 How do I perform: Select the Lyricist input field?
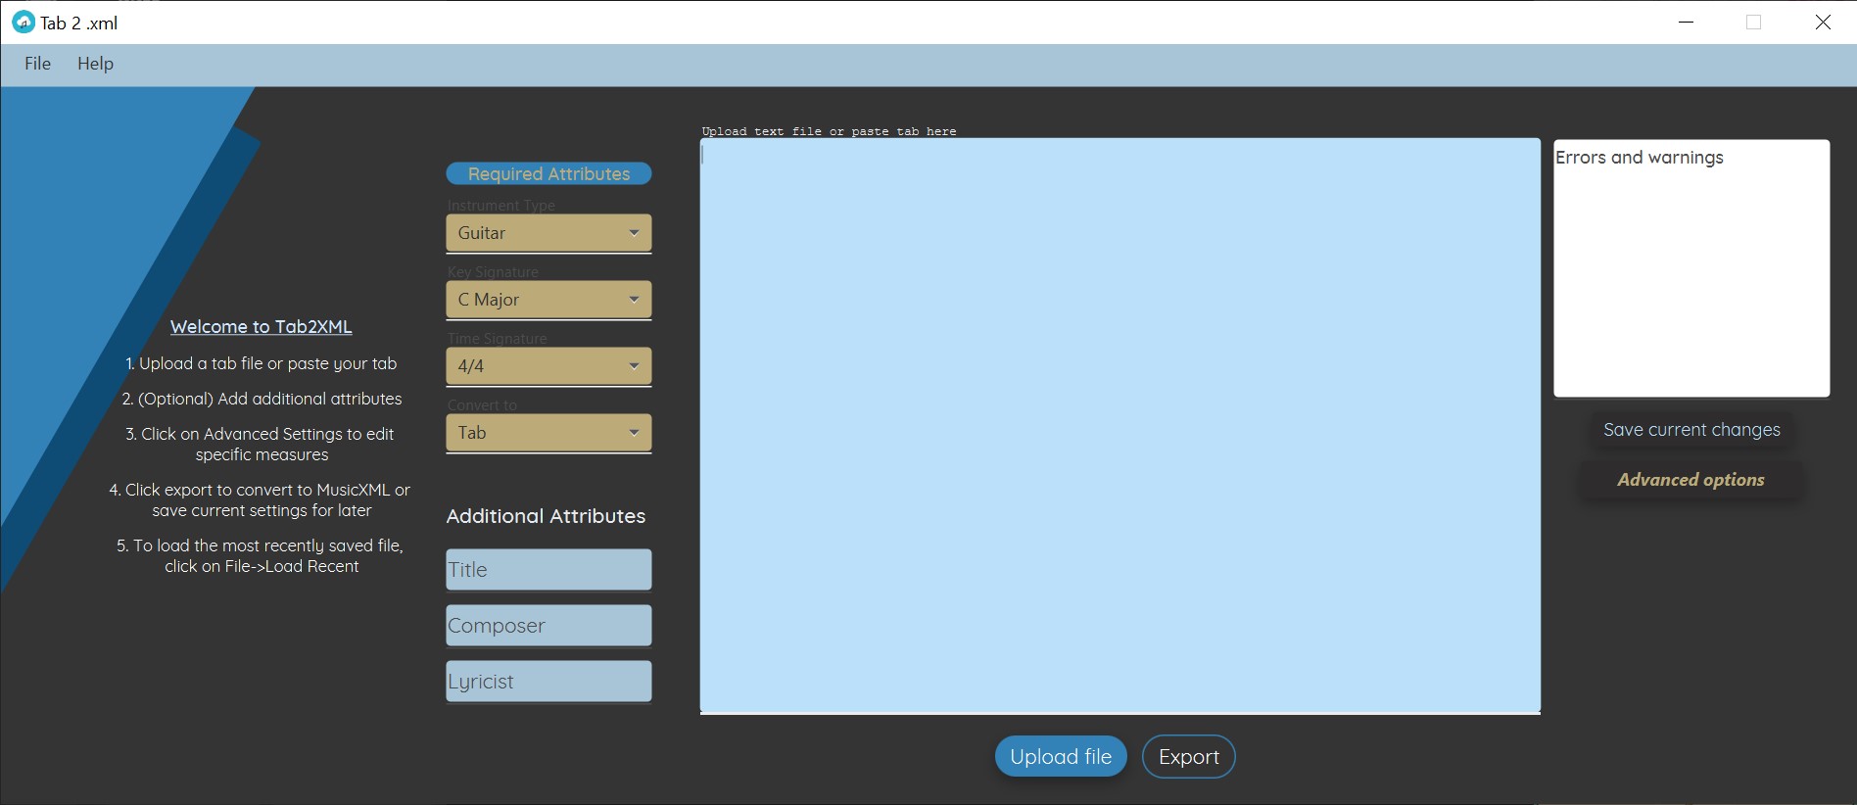coord(548,682)
